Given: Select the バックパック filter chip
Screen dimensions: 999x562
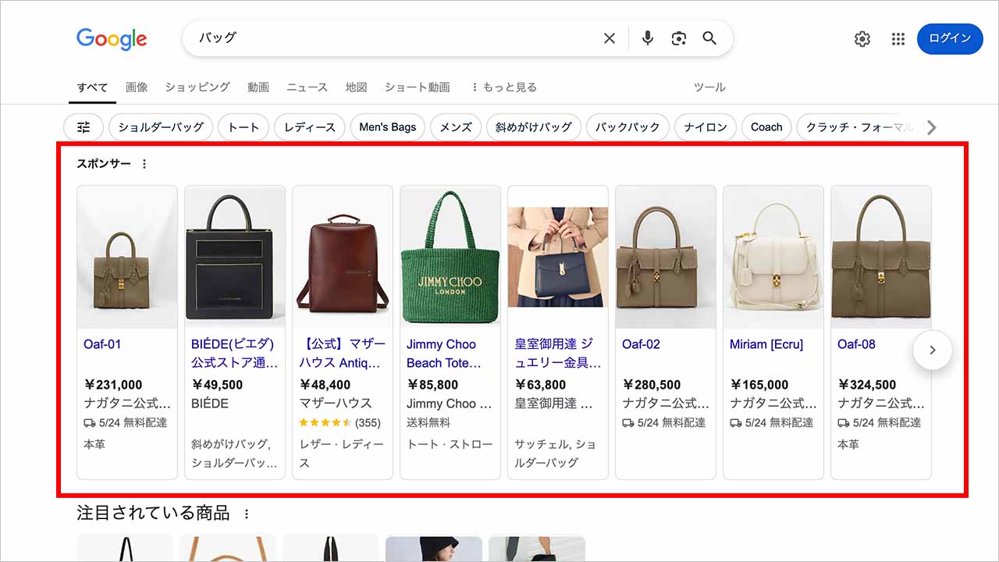Looking at the screenshot, I should tap(628, 127).
